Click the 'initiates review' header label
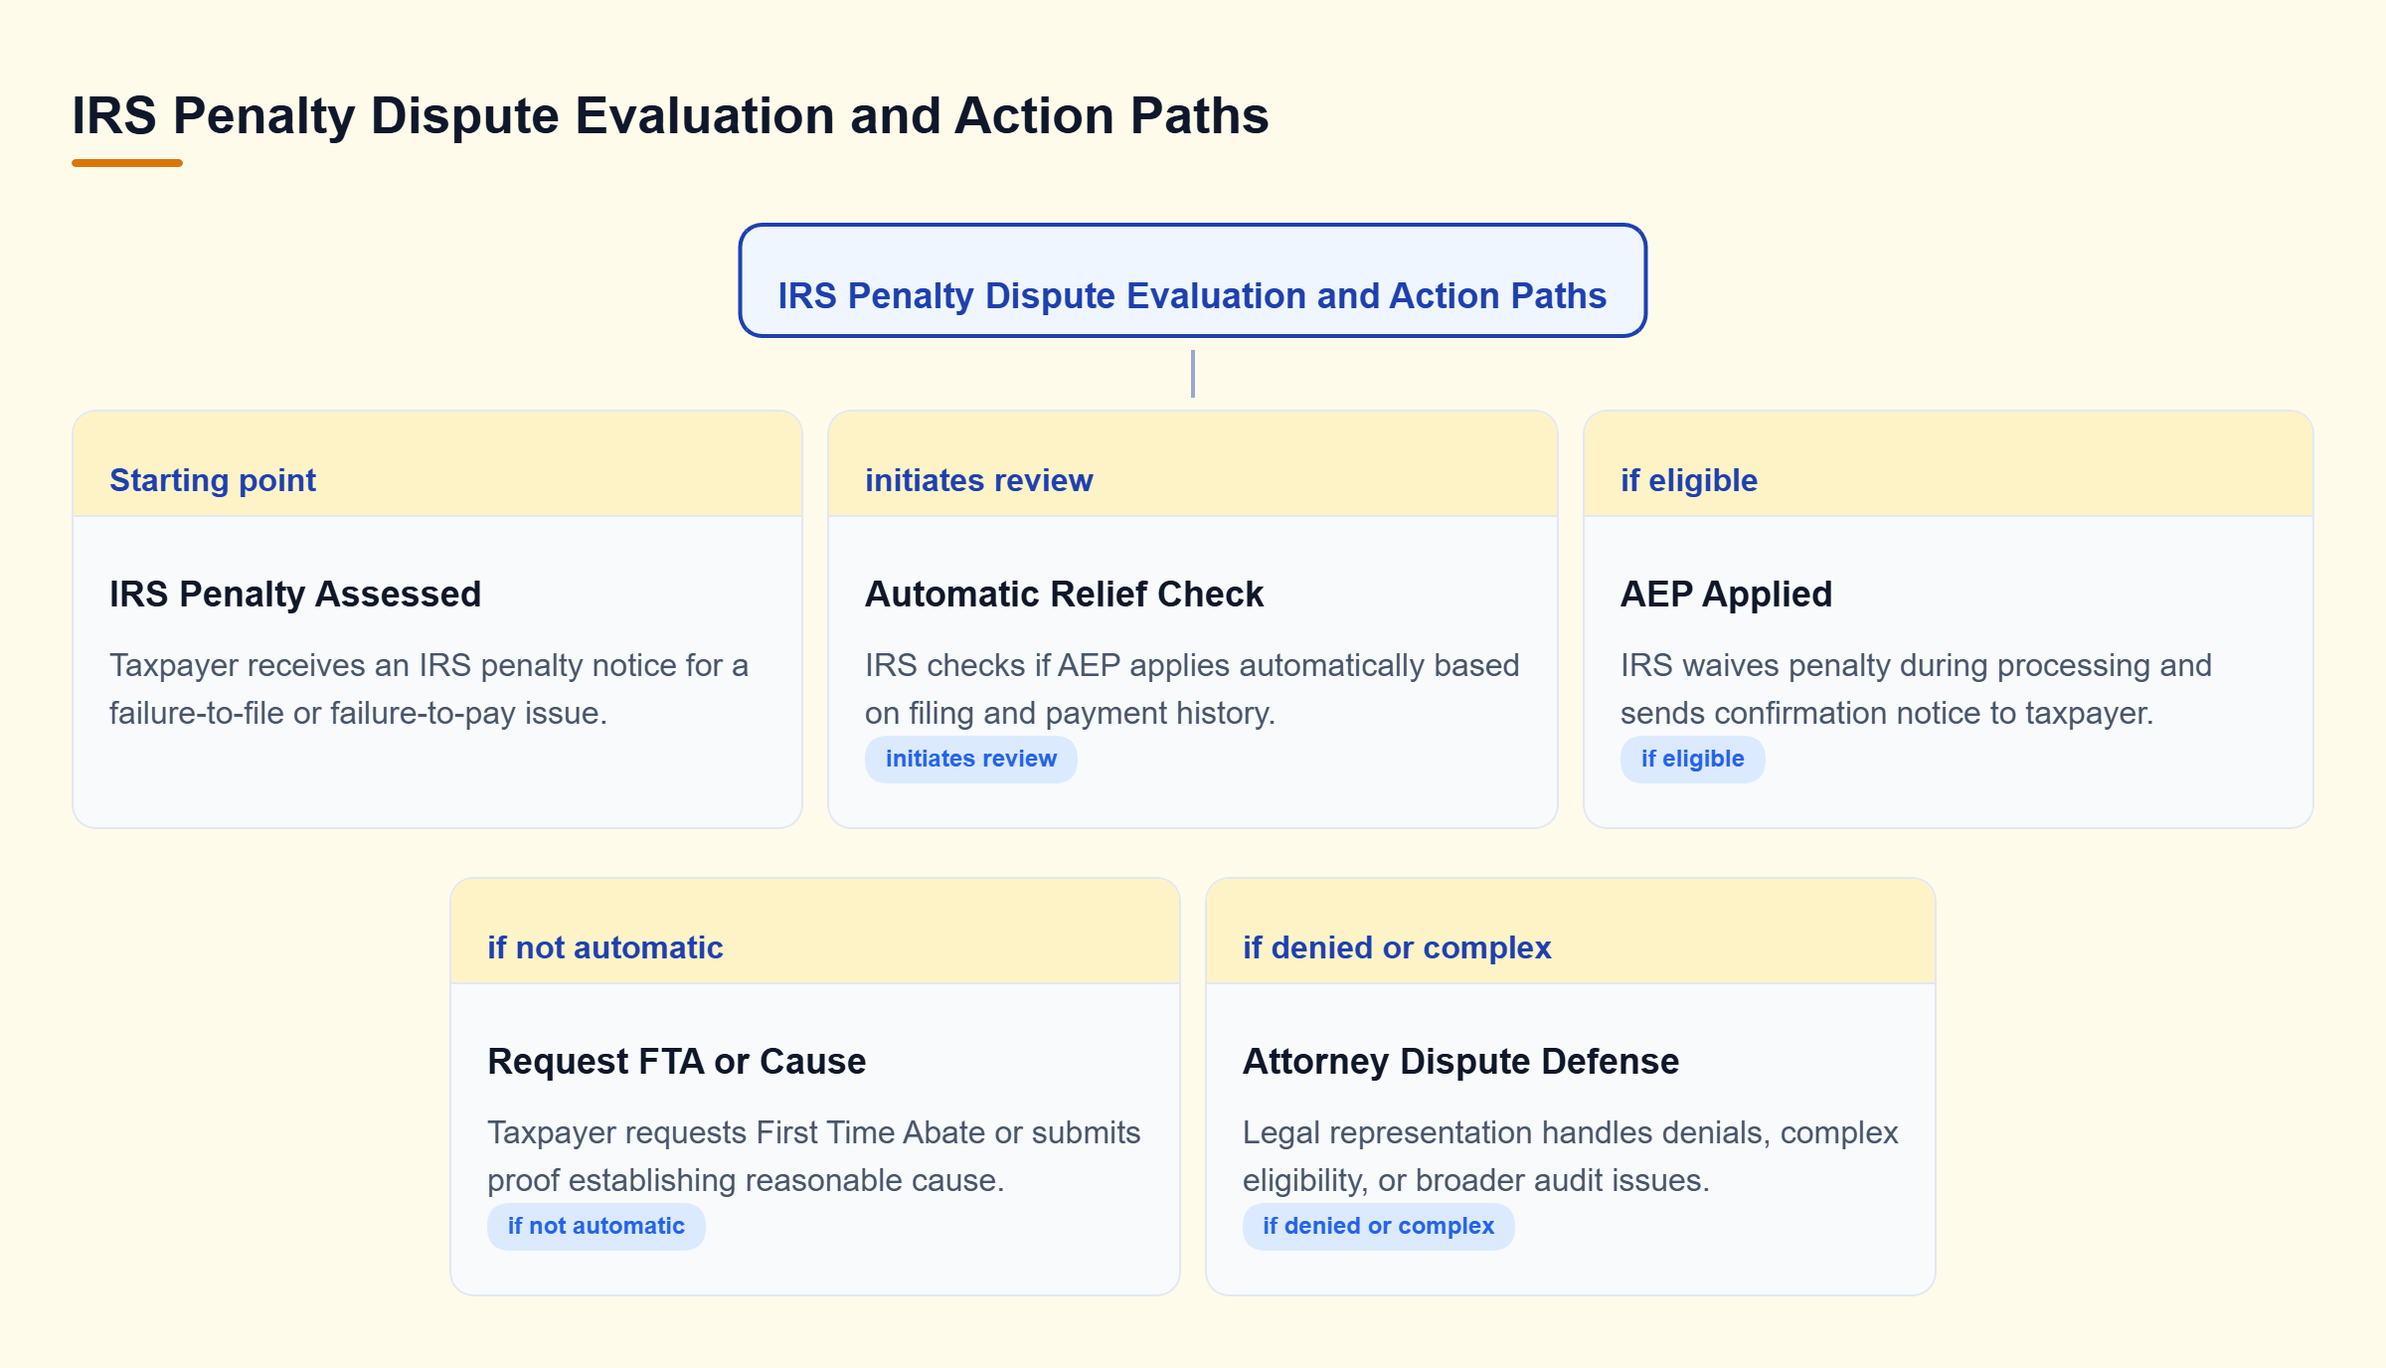This screenshot has height=1368, width=2386. tap(978, 480)
